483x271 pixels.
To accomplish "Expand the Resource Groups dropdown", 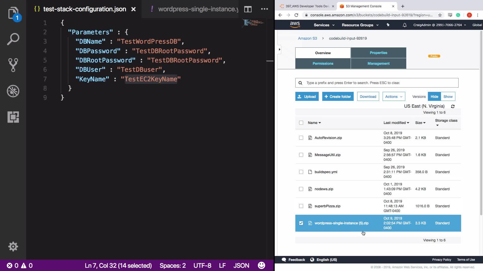I will (x=360, y=25).
